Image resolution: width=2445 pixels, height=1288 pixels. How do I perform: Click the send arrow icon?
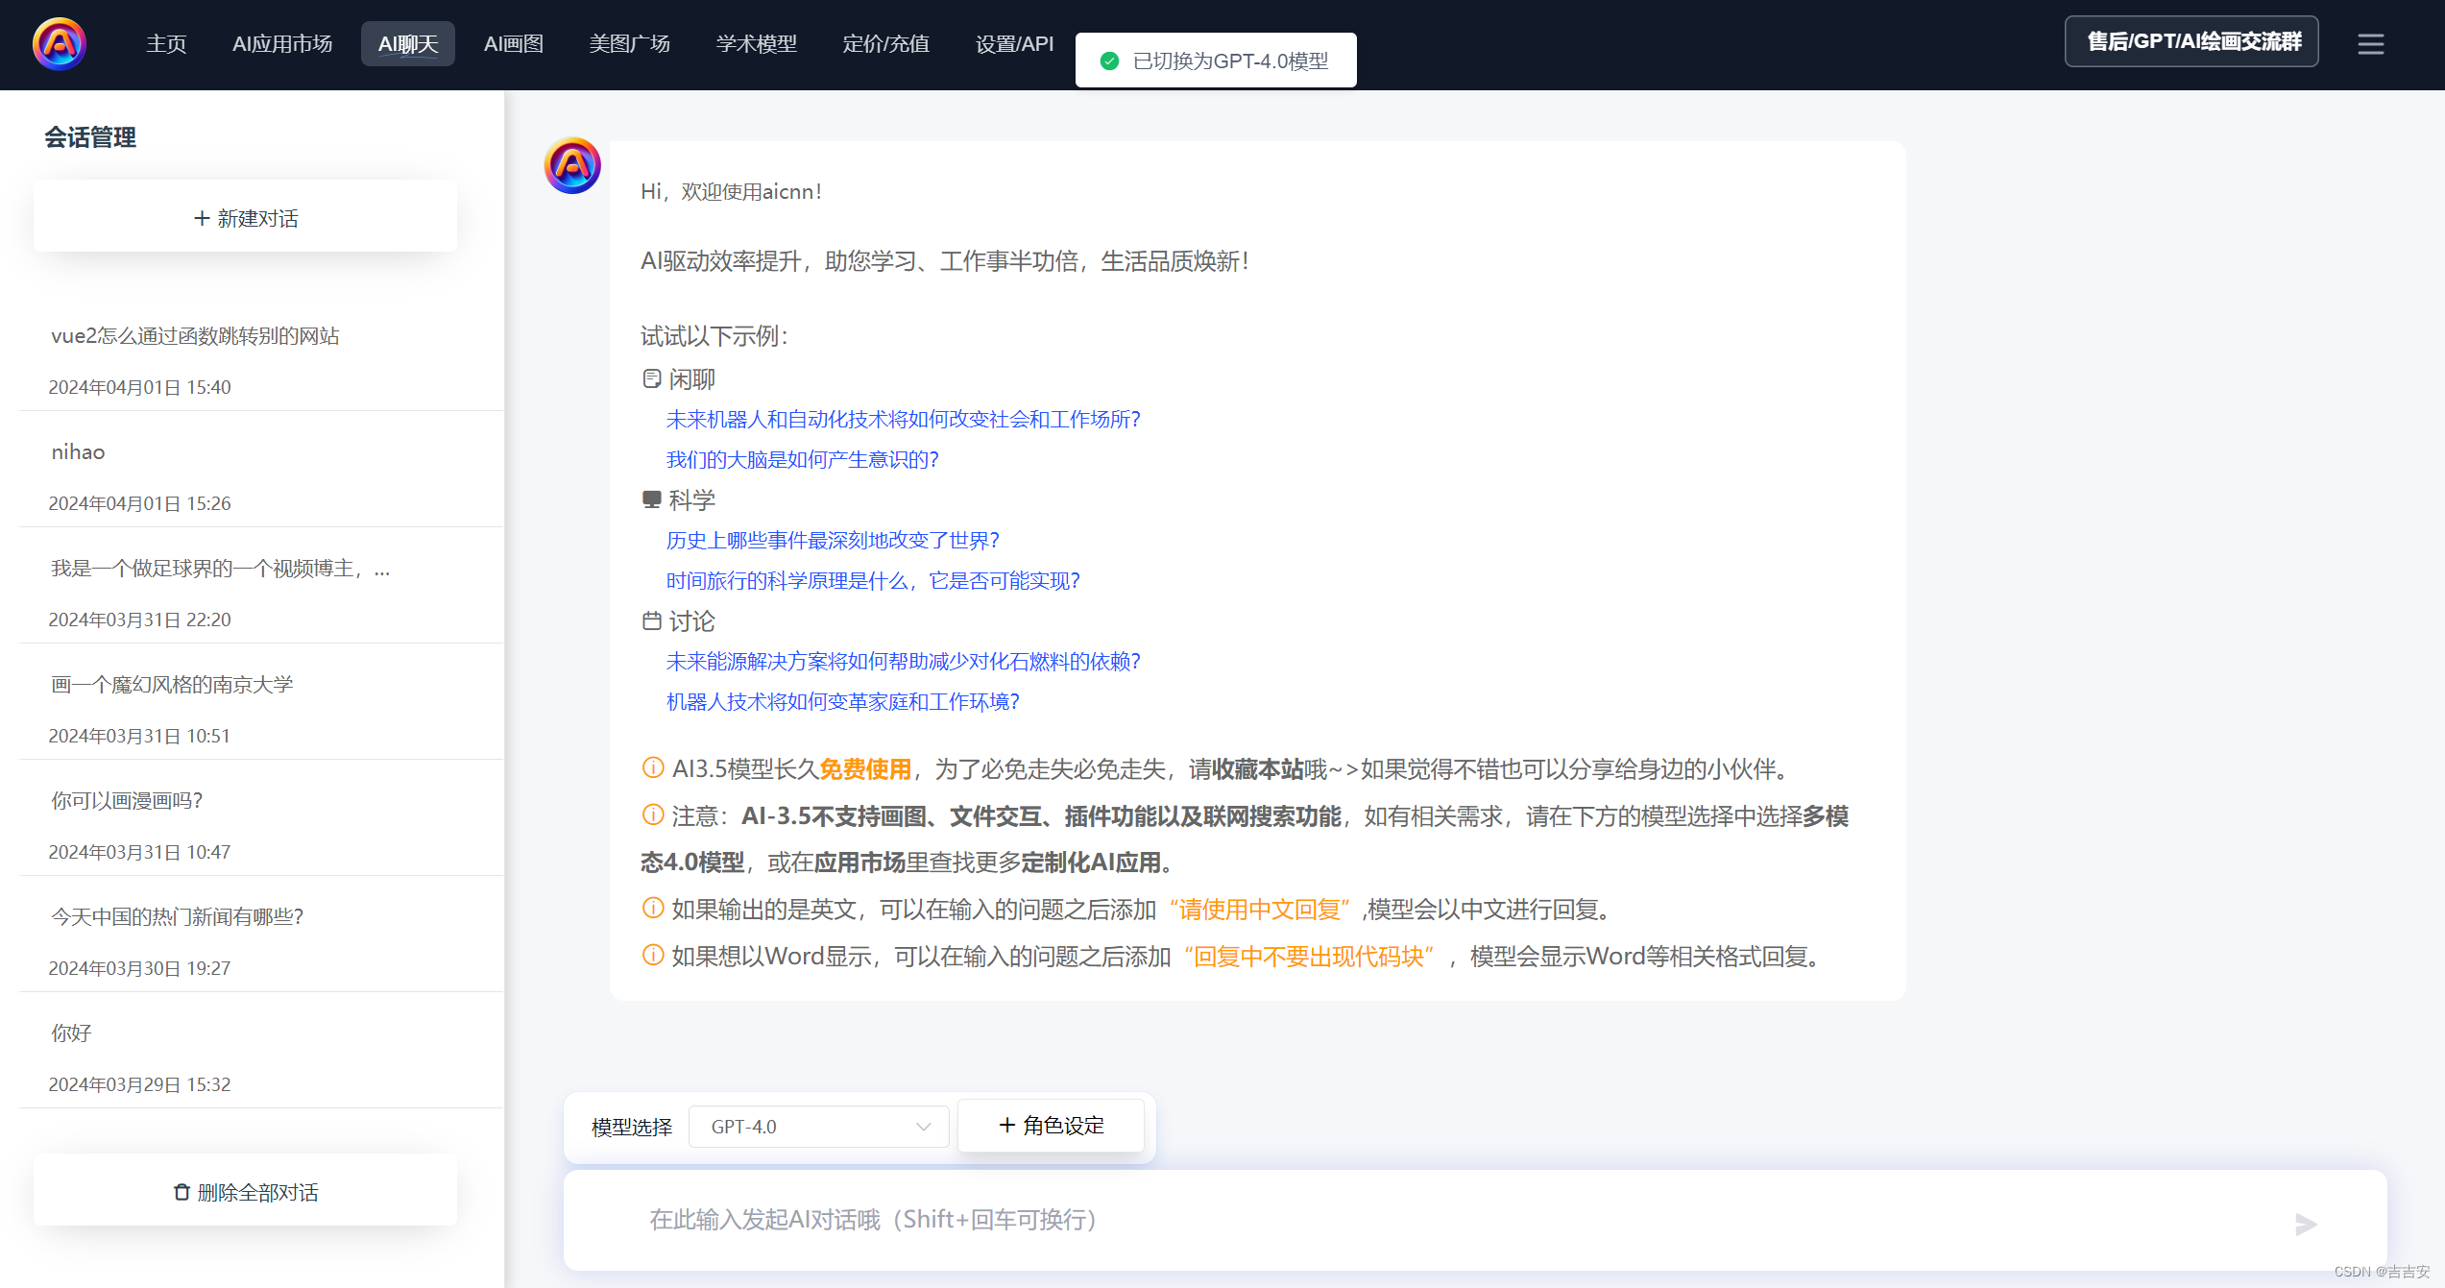click(2306, 1224)
